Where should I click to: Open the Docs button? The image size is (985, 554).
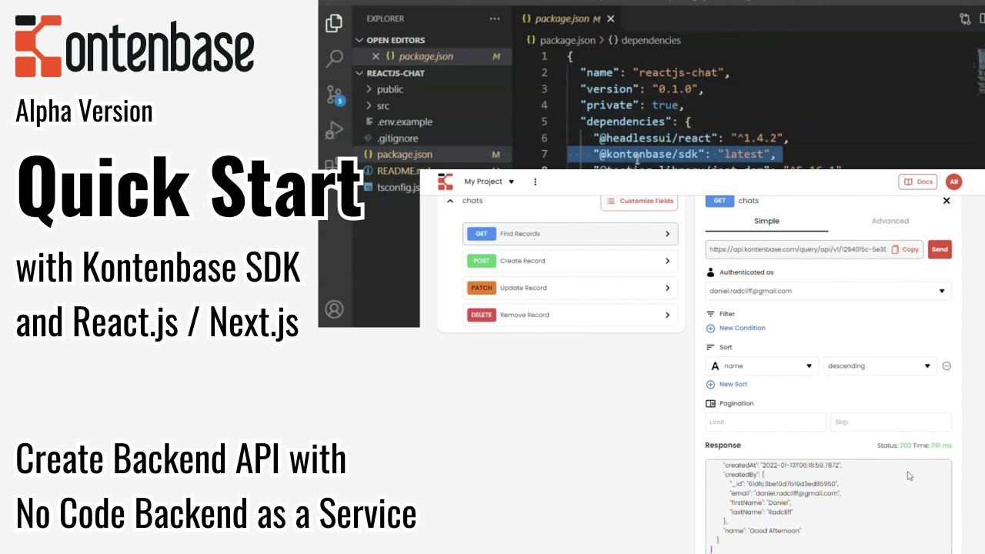point(918,182)
